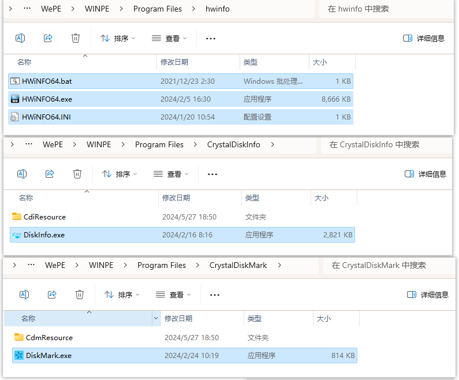The image size is (459, 380).
Task: Select the DiskInfo.exe application icon
Action: (17, 235)
